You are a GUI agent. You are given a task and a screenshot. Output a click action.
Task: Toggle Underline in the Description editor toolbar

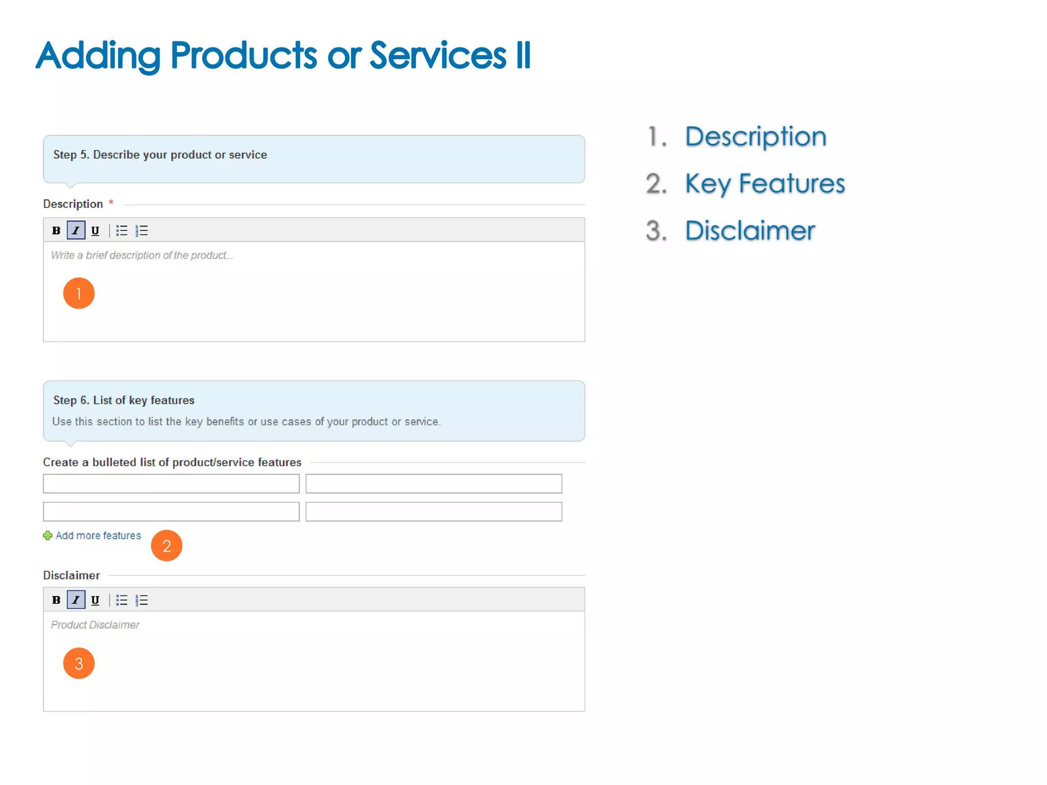[95, 230]
